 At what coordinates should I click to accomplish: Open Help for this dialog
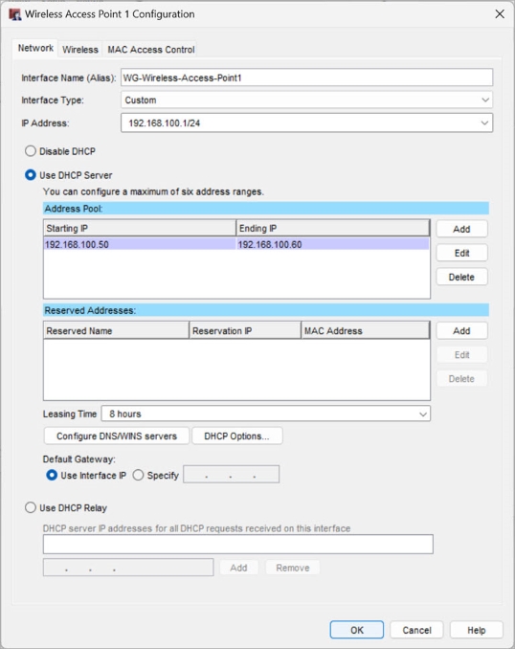[477, 630]
